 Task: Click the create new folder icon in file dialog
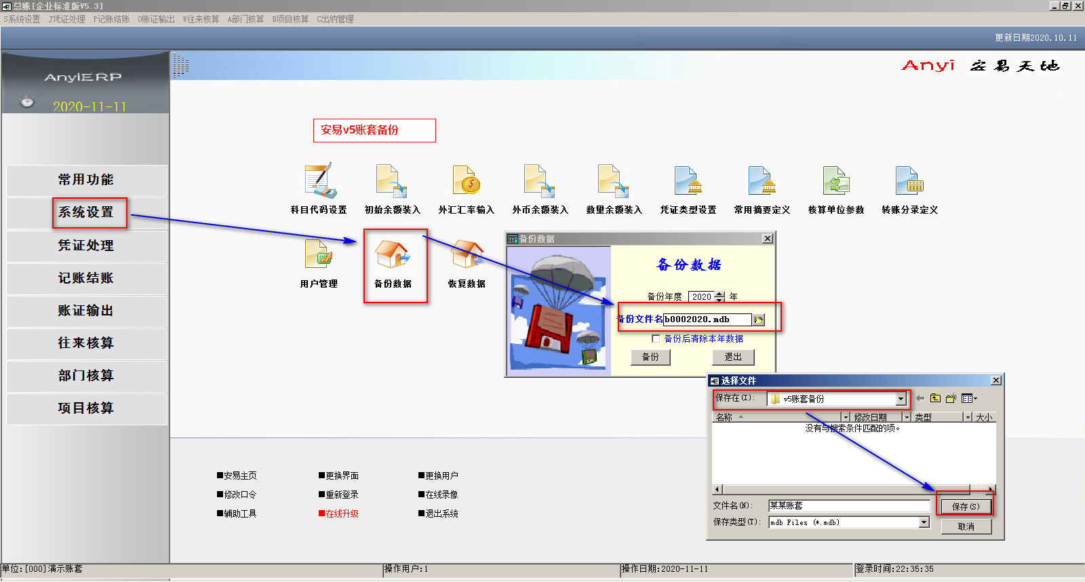coord(951,398)
